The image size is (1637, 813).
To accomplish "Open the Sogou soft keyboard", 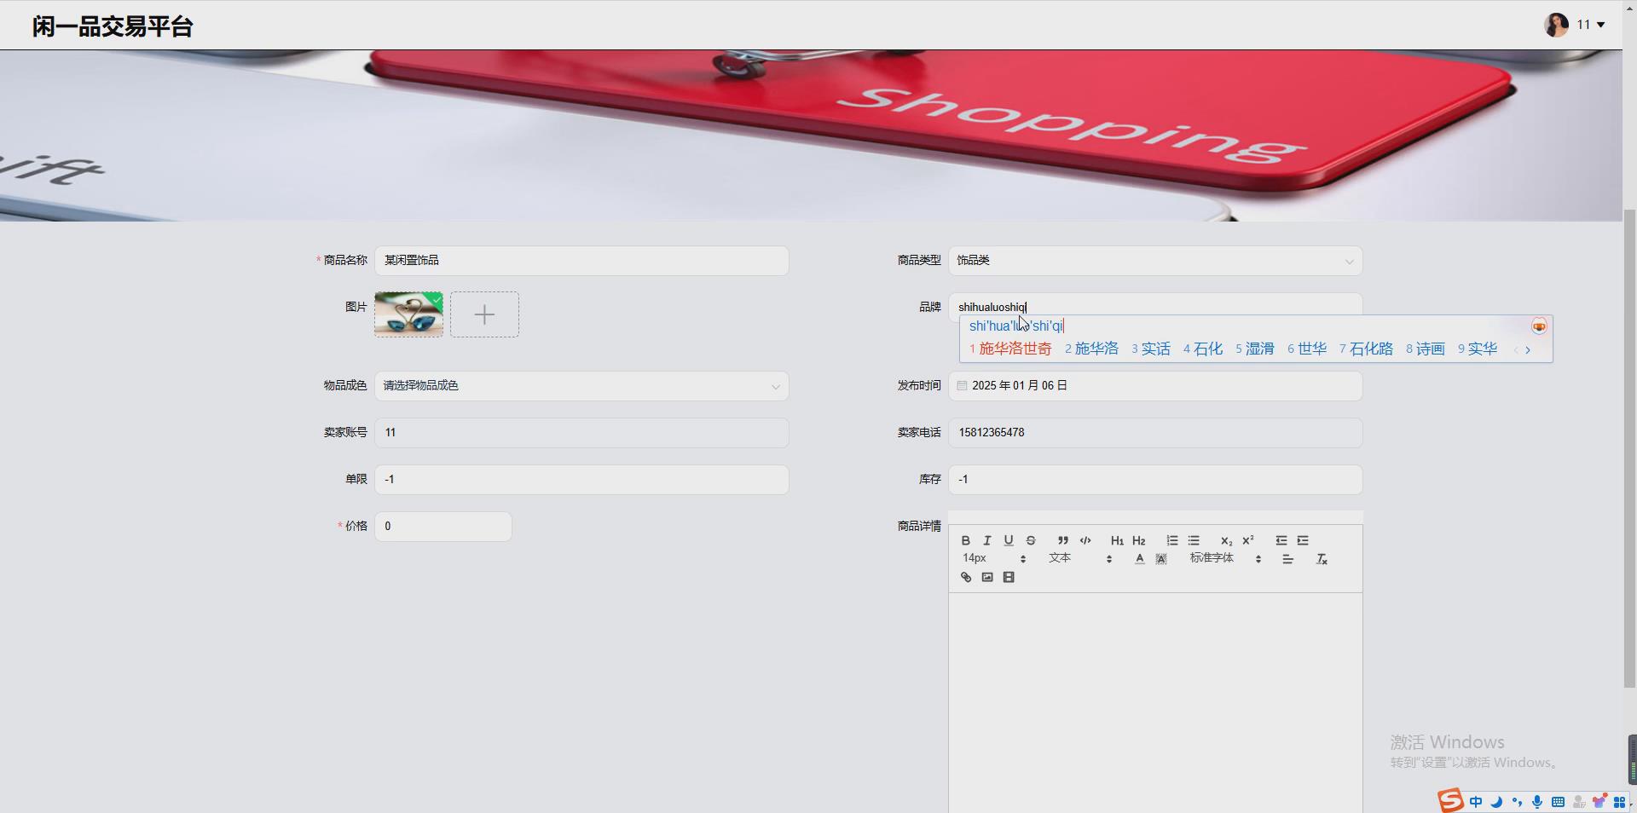I will (1558, 802).
